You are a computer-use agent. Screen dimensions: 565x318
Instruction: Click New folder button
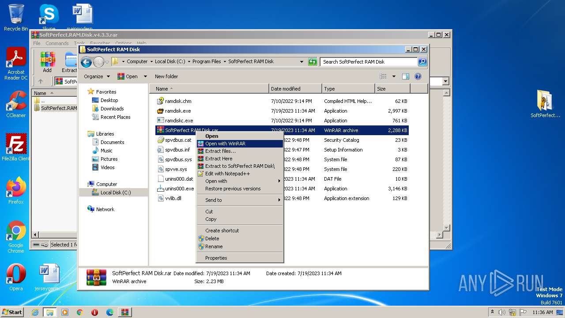(166, 76)
